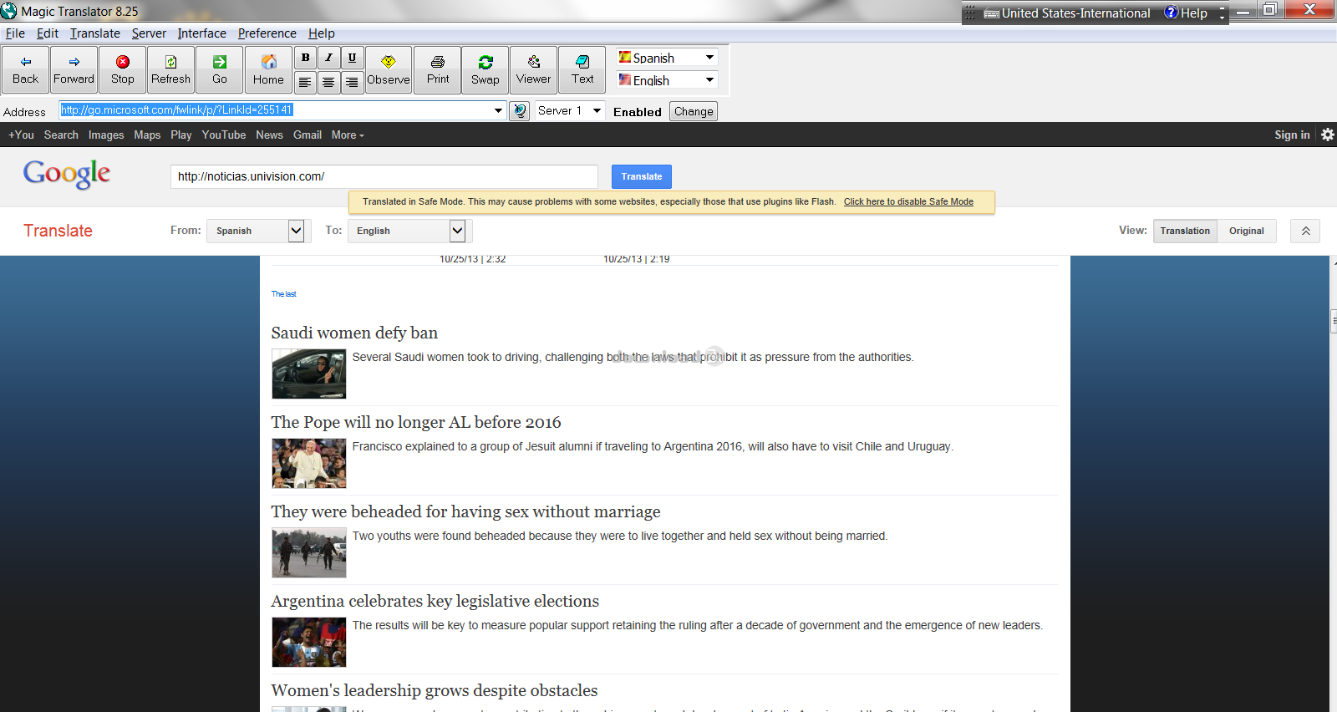Center align text
The image size is (1337, 712).
(x=328, y=82)
